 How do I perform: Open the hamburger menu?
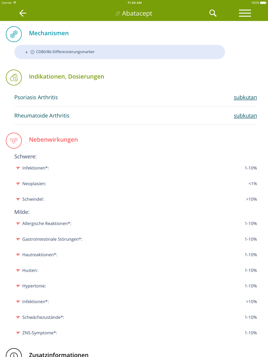(245, 13)
